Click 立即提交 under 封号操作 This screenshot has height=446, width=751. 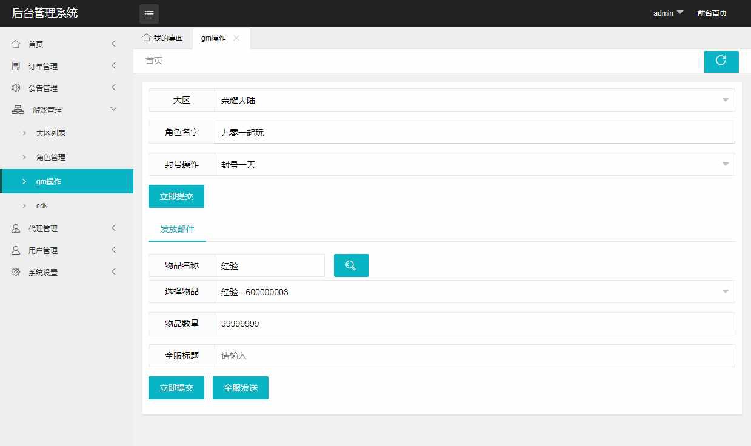pos(176,196)
